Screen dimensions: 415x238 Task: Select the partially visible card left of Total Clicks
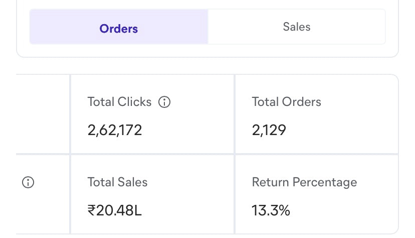(43, 114)
